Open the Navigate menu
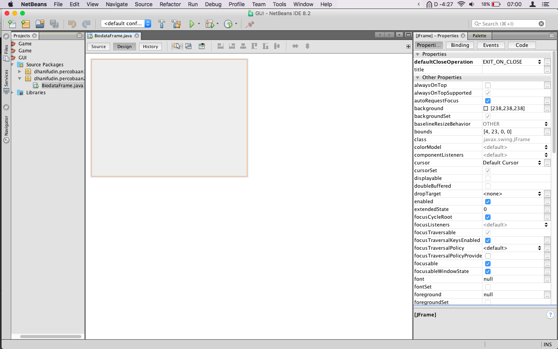Screen dimensions: 558x349 click(x=117, y=4)
